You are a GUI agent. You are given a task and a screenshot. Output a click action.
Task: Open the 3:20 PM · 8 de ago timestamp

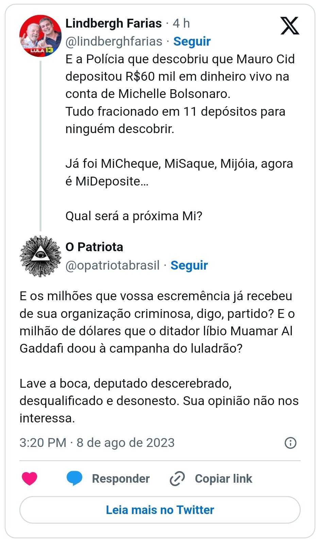[97, 443]
